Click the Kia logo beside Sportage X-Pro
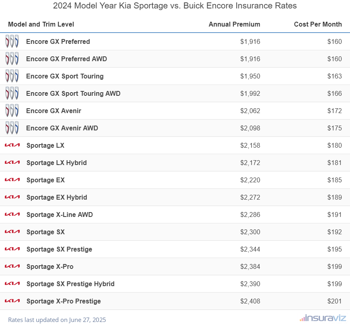 tap(12, 266)
